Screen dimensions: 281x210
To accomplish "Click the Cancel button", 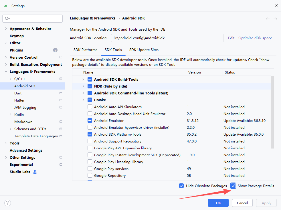I will (242, 203).
